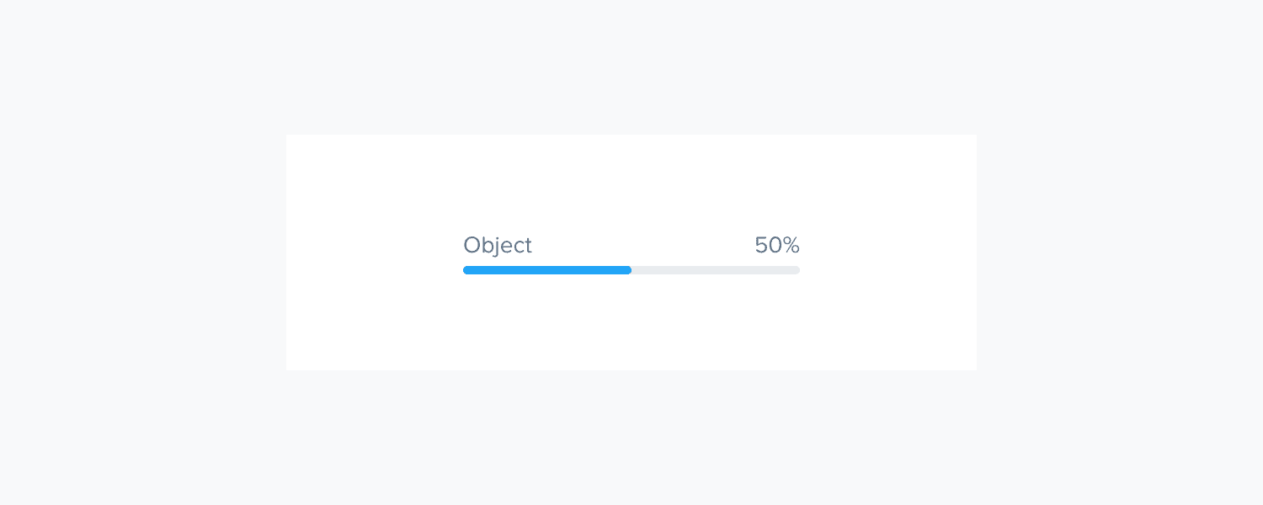
Task: Click the letter t ending Object
Action: [528, 246]
